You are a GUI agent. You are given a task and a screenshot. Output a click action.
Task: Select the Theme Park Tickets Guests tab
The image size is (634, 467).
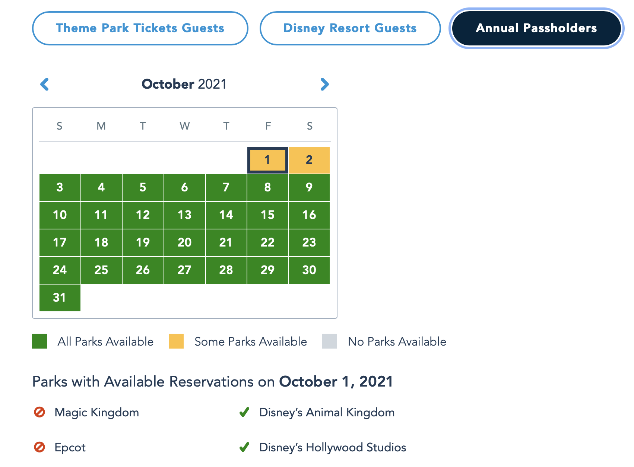pyautogui.click(x=140, y=28)
